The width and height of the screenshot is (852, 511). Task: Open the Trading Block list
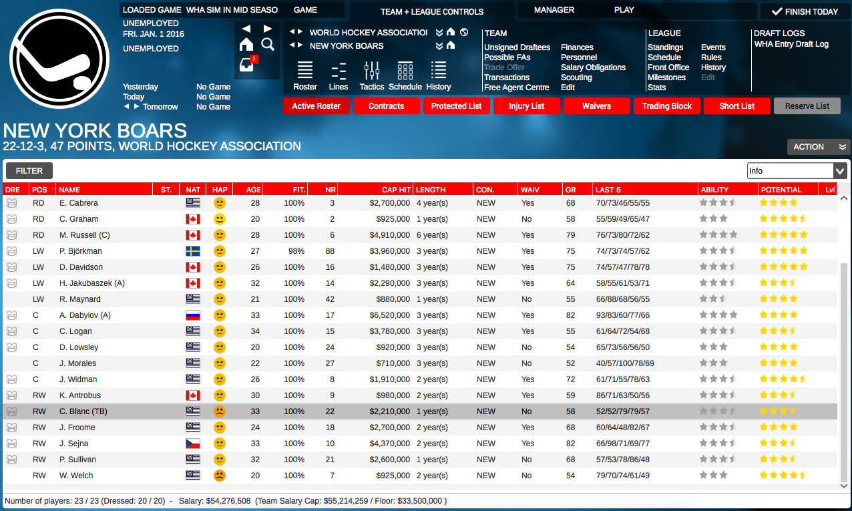tap(666, 106)
